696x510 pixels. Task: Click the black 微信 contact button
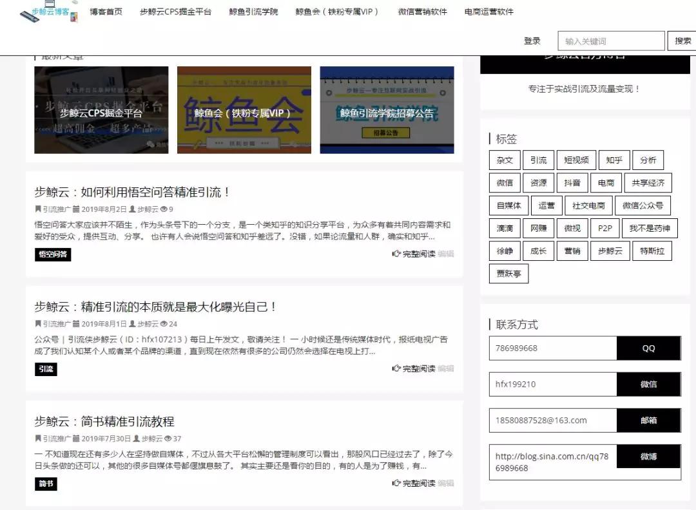pos(648,384)
